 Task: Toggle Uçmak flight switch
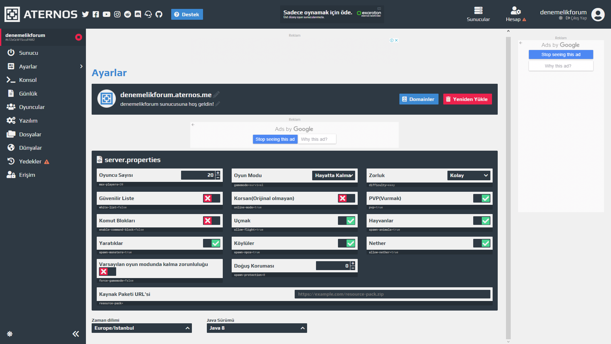pyautogui.click(x=347, y=221)
